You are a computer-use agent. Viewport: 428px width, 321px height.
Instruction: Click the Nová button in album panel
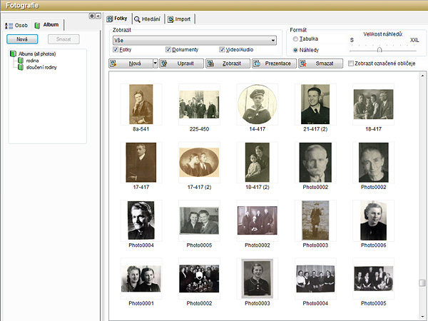click(x=22, y=39)
